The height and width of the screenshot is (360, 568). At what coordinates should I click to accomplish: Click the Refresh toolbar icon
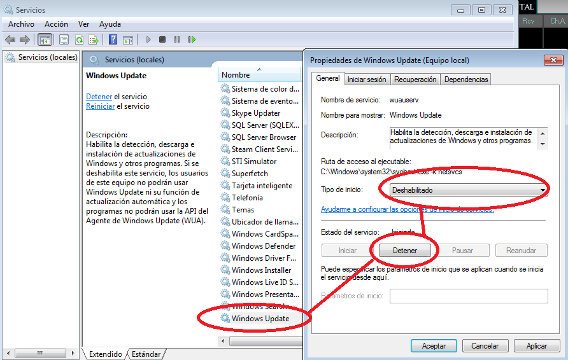[79, 39]
